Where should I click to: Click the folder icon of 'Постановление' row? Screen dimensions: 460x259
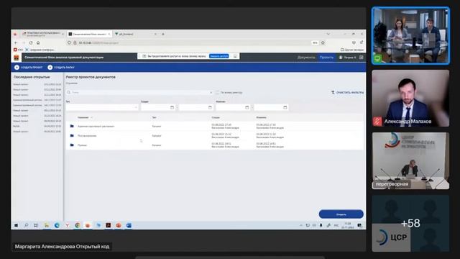pyautogui.click(x=72, y=136)
